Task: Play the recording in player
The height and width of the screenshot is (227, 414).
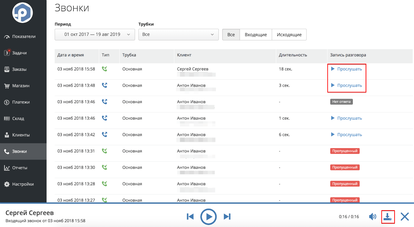Action: [x=209, y=217]
